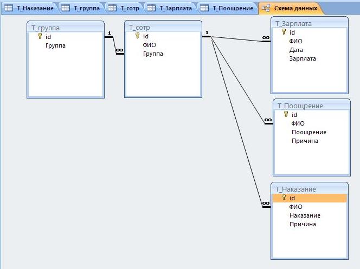360x269 pixels.
Task: Switch to the Т_Наказание tab
Action: tap(30, 8)
